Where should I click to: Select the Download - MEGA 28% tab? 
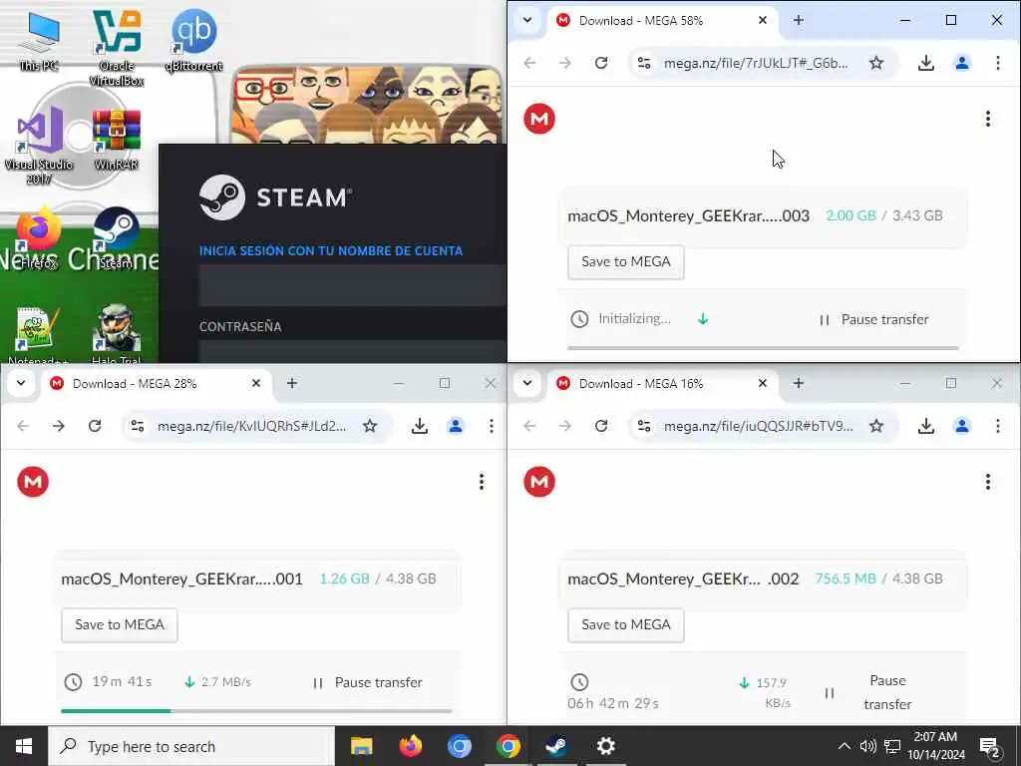(157, 383)
